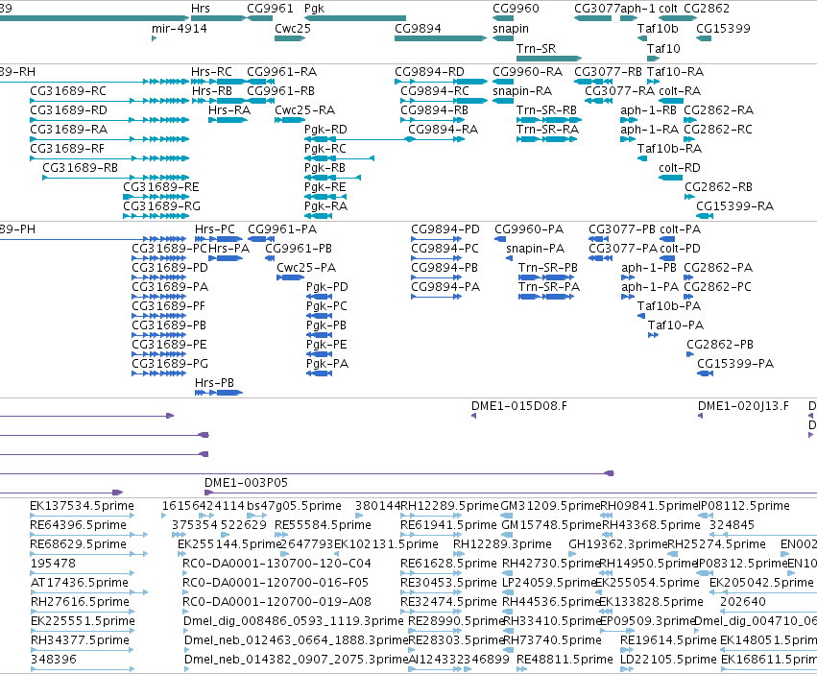This screenshot has width=817, height=674.
Task: Click protein Trn-SR-PA
Action: point(549,287)
